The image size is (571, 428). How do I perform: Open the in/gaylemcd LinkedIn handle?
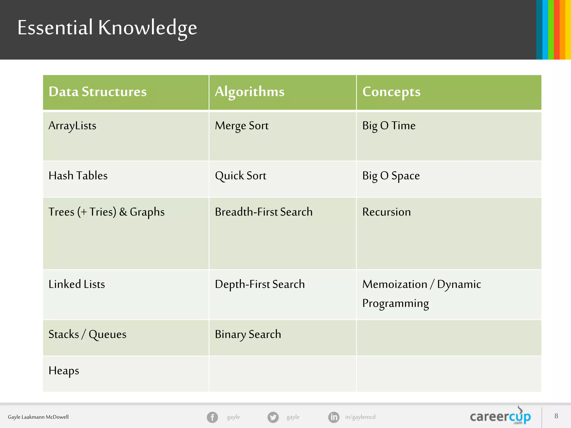click(x=360, y=417)
